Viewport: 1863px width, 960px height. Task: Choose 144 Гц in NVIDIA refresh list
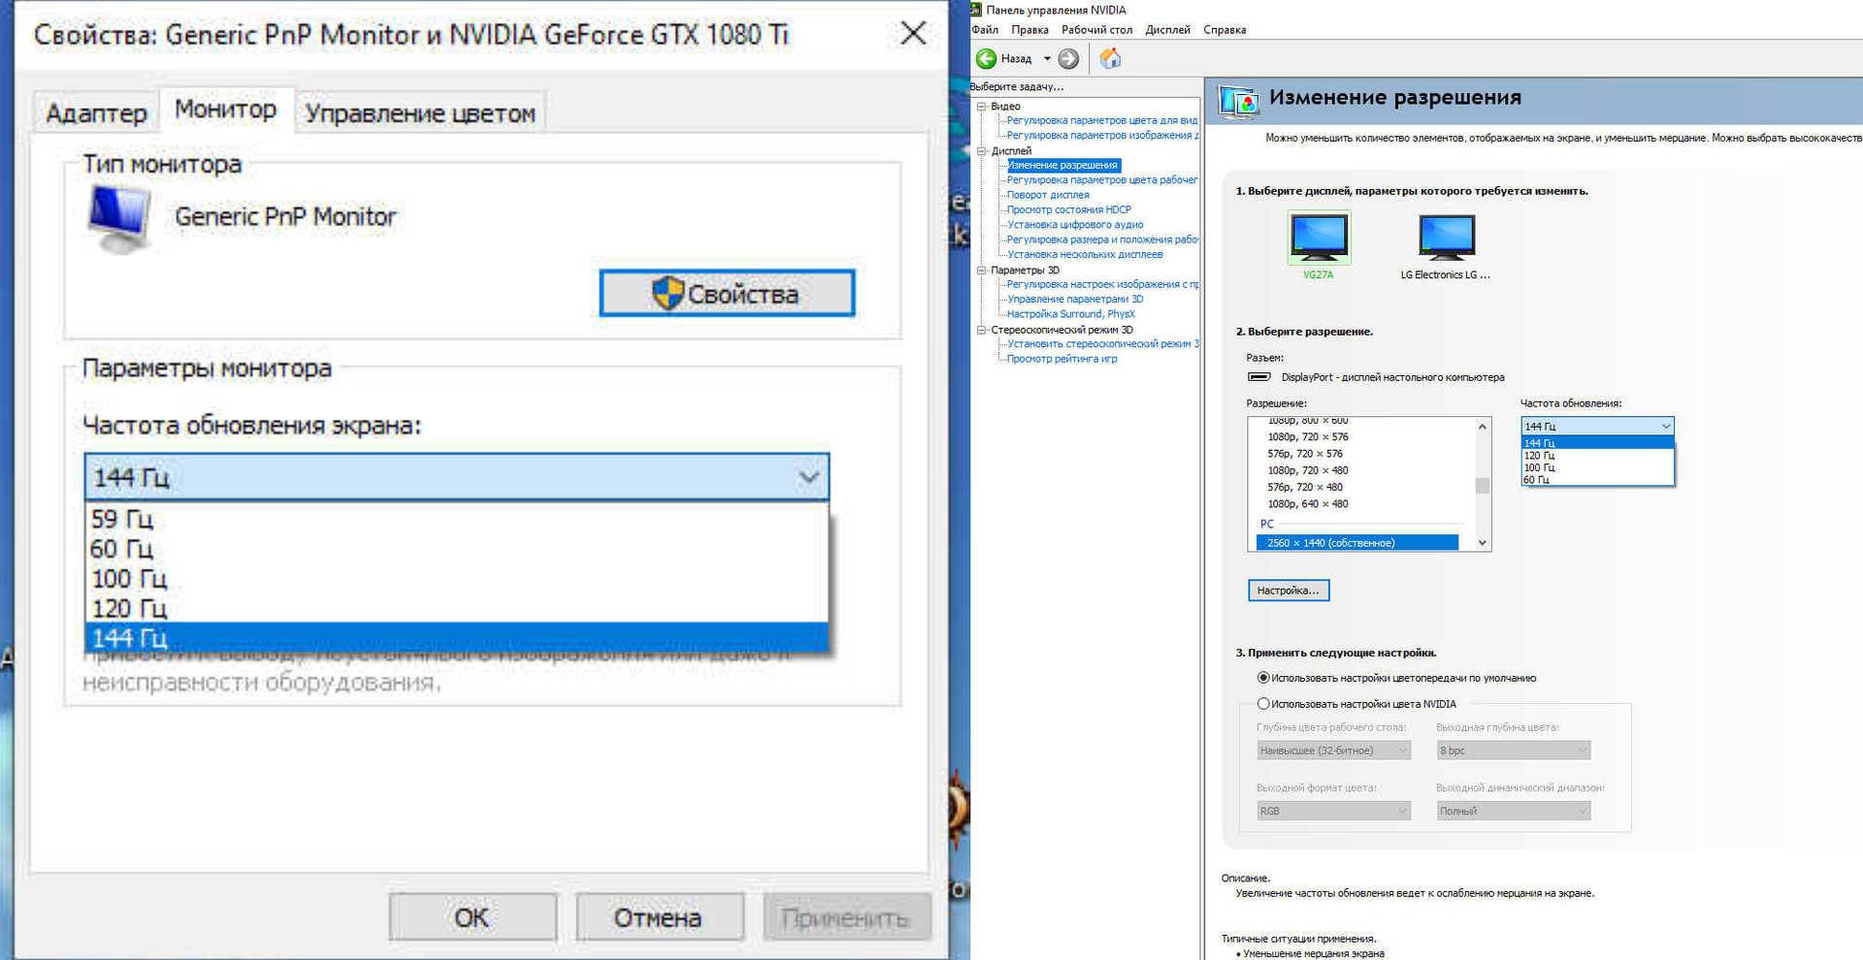1597,443
